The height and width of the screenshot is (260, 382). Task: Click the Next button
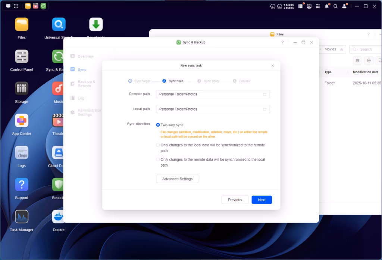pos(262,200)
